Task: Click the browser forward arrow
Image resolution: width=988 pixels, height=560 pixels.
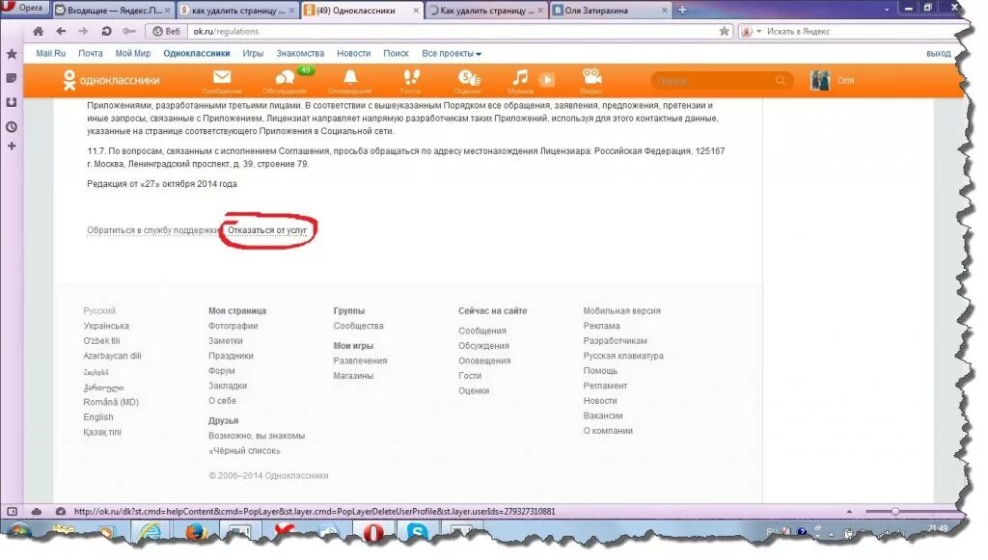Action: click(83, 31)
